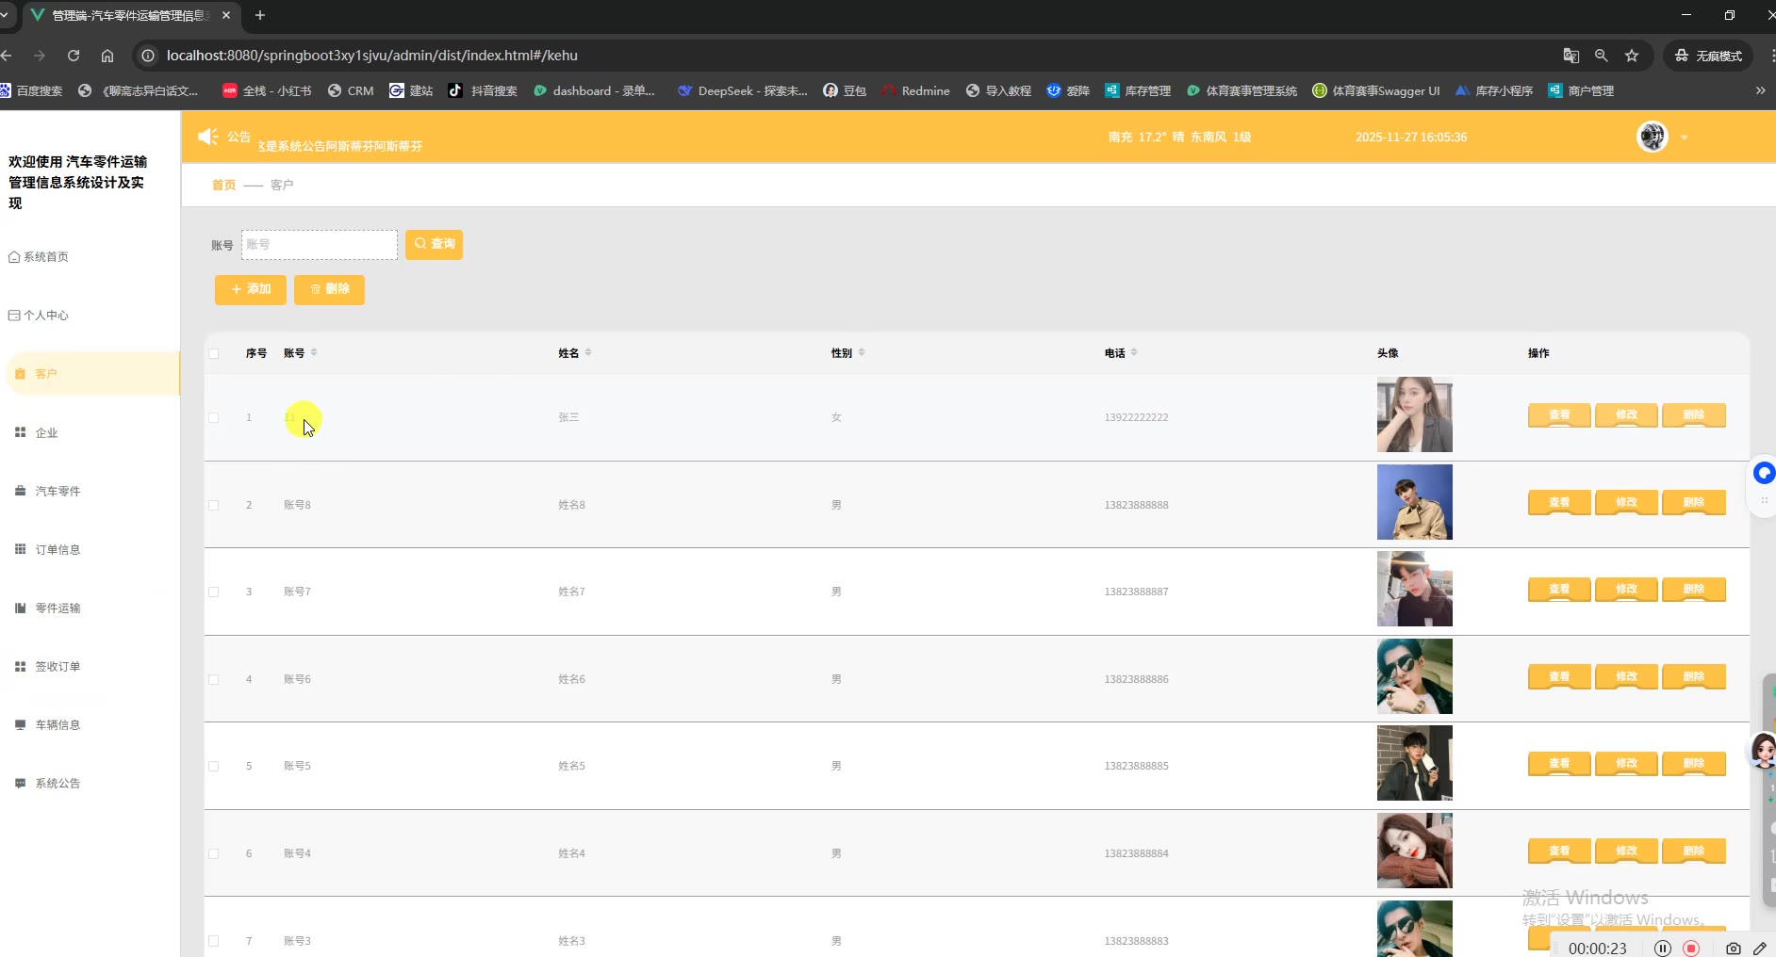Stop the screen recording
Screen dimensions: 1776x957
pyautogui.click(x=1691, y=949)
